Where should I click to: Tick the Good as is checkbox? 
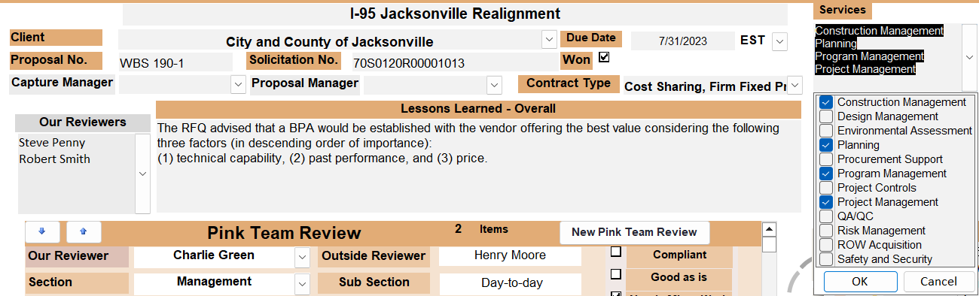pyautogui.click(x=615, y=274)
